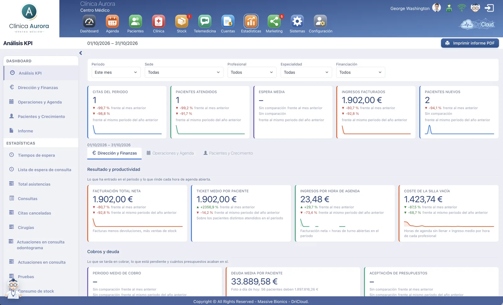Open Lista de espera de consulta
503x305 pixels.
click(x=41, y=169)
